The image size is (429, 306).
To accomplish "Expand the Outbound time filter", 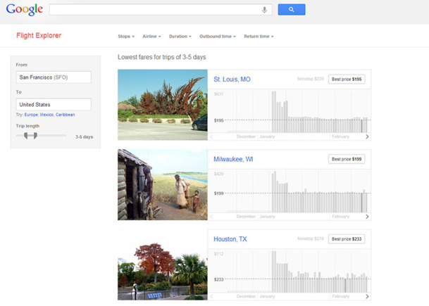I will click(217, 36).
